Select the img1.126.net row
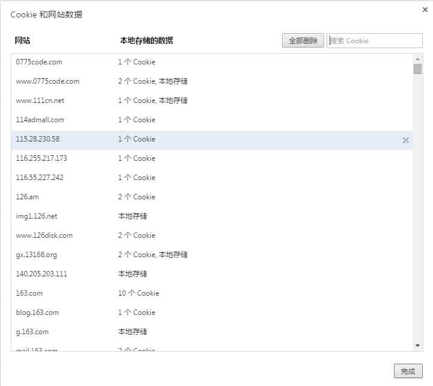This screenshot has height=386, width=433. (x=212, y=216)
